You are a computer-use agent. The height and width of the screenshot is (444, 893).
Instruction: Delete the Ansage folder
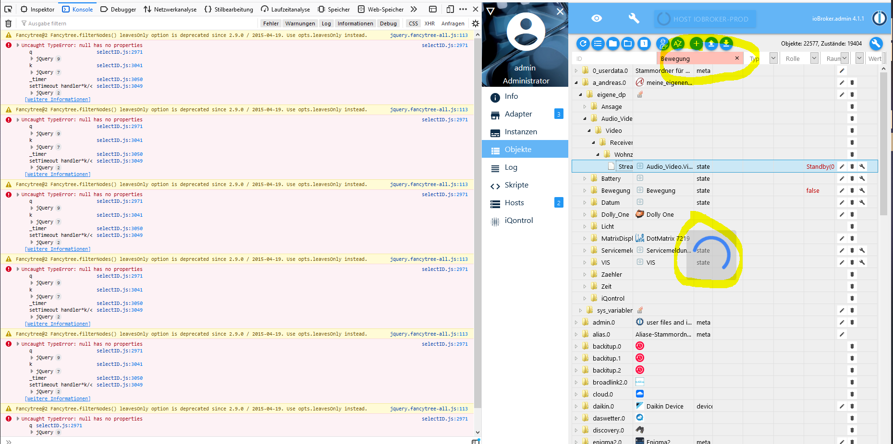852,106
